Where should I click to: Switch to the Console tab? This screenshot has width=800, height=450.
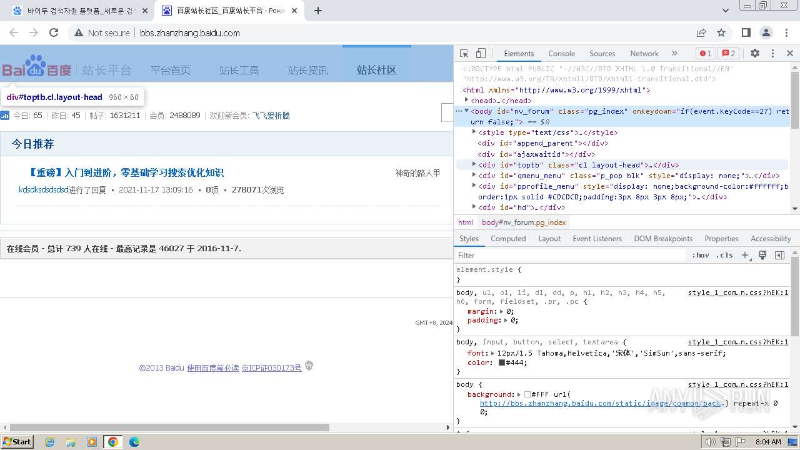(561, 54)
